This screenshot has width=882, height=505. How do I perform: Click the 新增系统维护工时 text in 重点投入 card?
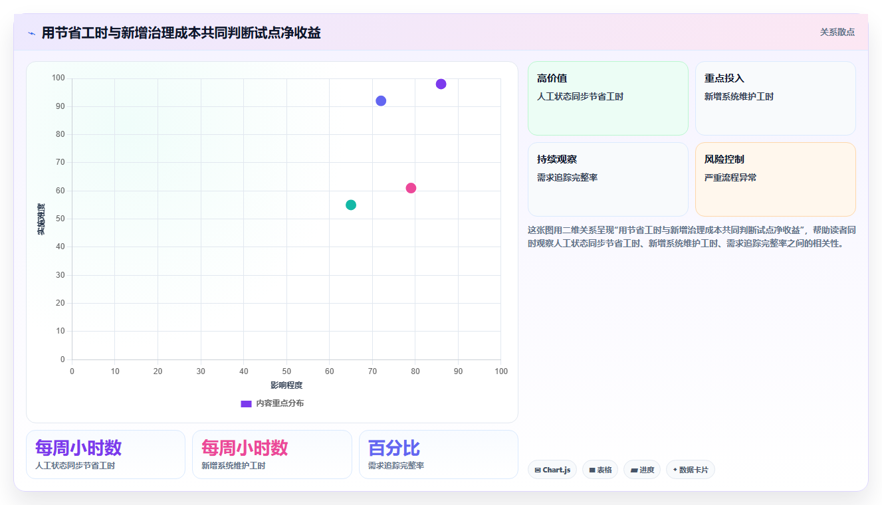739,97
